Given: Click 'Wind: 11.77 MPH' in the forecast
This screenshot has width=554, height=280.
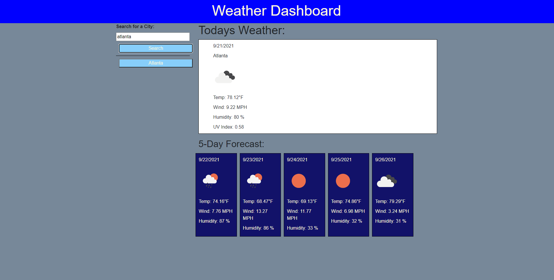Looking at the screenshot, I should pyautogui.click(x=299, y=215).
